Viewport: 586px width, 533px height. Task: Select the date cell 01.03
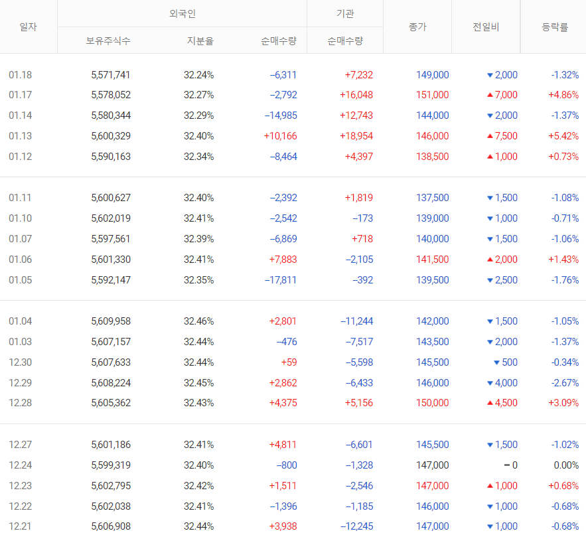(20, 342)
